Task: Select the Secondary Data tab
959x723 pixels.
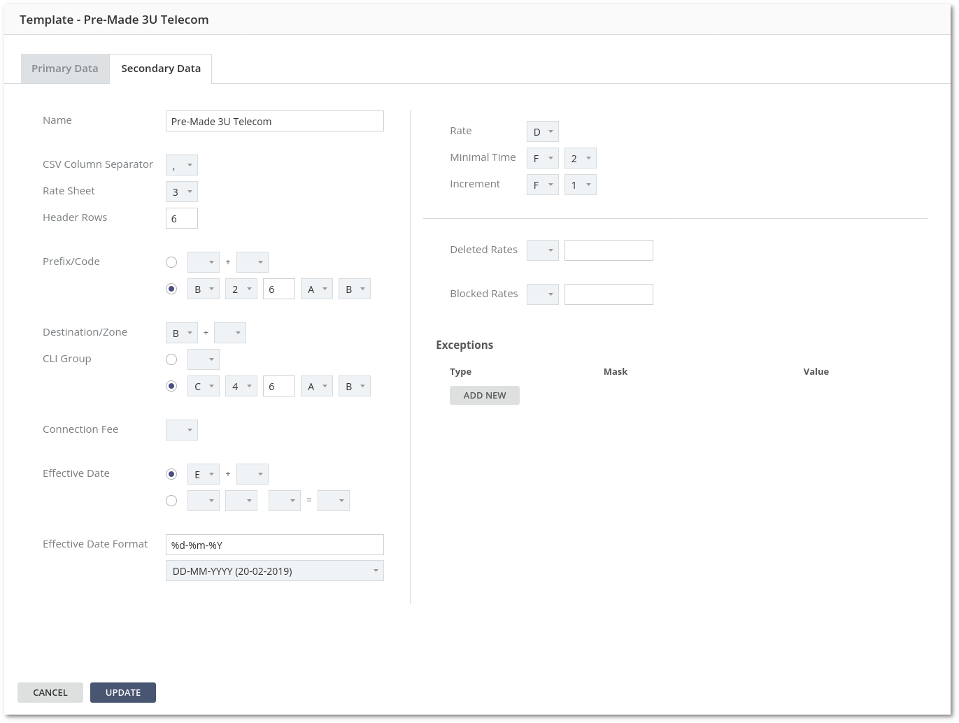Action: (x=161, y=69)
